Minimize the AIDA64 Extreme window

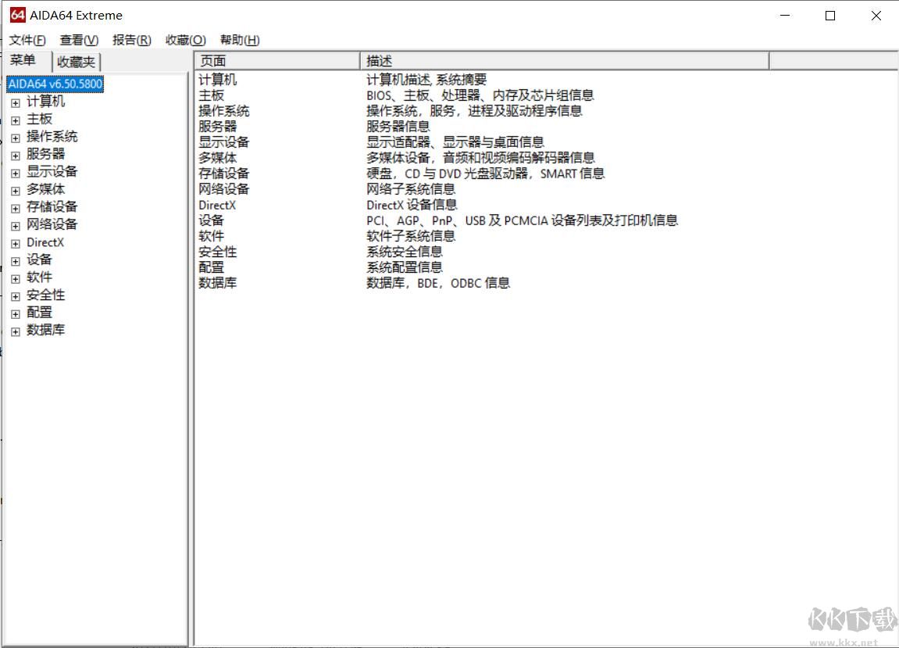tap(785, 16)
